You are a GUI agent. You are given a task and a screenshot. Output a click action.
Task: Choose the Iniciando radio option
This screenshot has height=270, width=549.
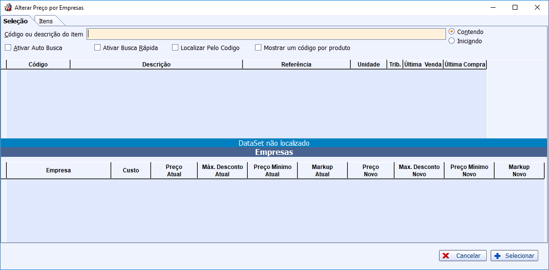(452, 41)
